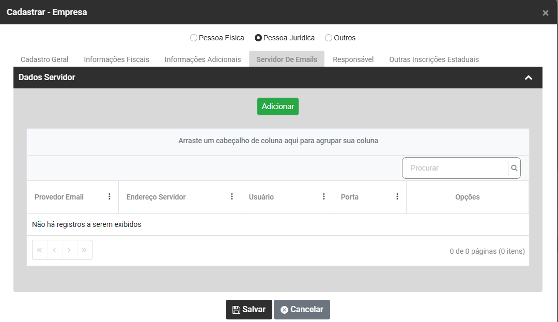Focus the Procurar search field

coord(455,168)
